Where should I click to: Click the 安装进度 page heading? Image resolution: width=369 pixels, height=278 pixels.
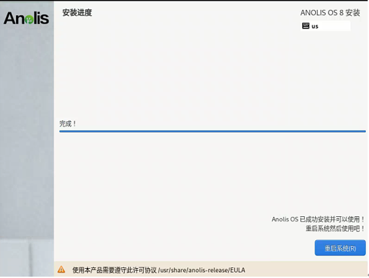pyautogui.click(x=77, y=13)
